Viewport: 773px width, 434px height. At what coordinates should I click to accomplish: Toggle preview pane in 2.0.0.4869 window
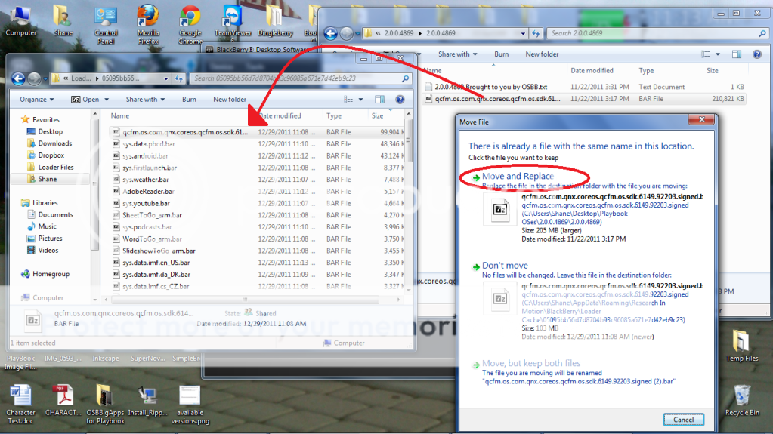coord(737,54)
